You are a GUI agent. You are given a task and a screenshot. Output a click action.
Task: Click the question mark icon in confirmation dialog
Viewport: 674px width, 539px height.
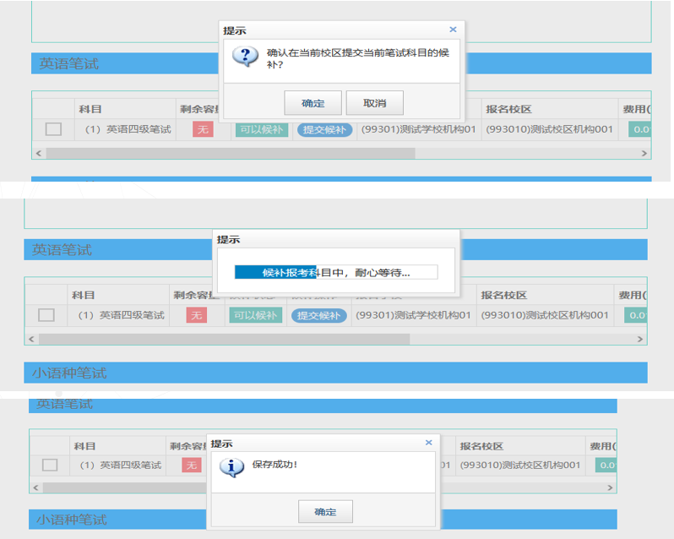[246, 57]
